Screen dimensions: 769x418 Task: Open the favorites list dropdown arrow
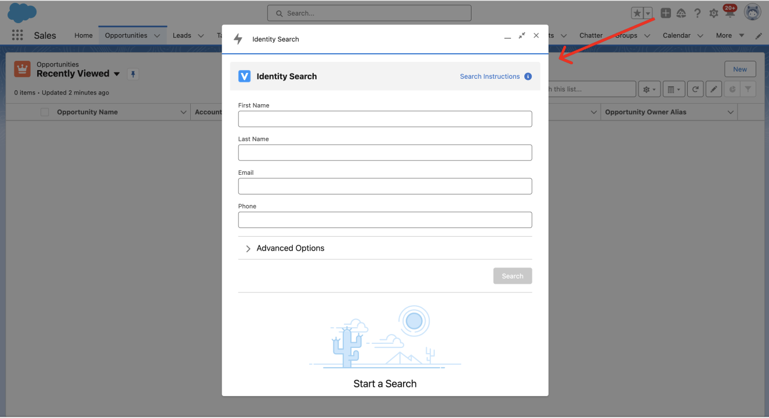coord(648,13)
